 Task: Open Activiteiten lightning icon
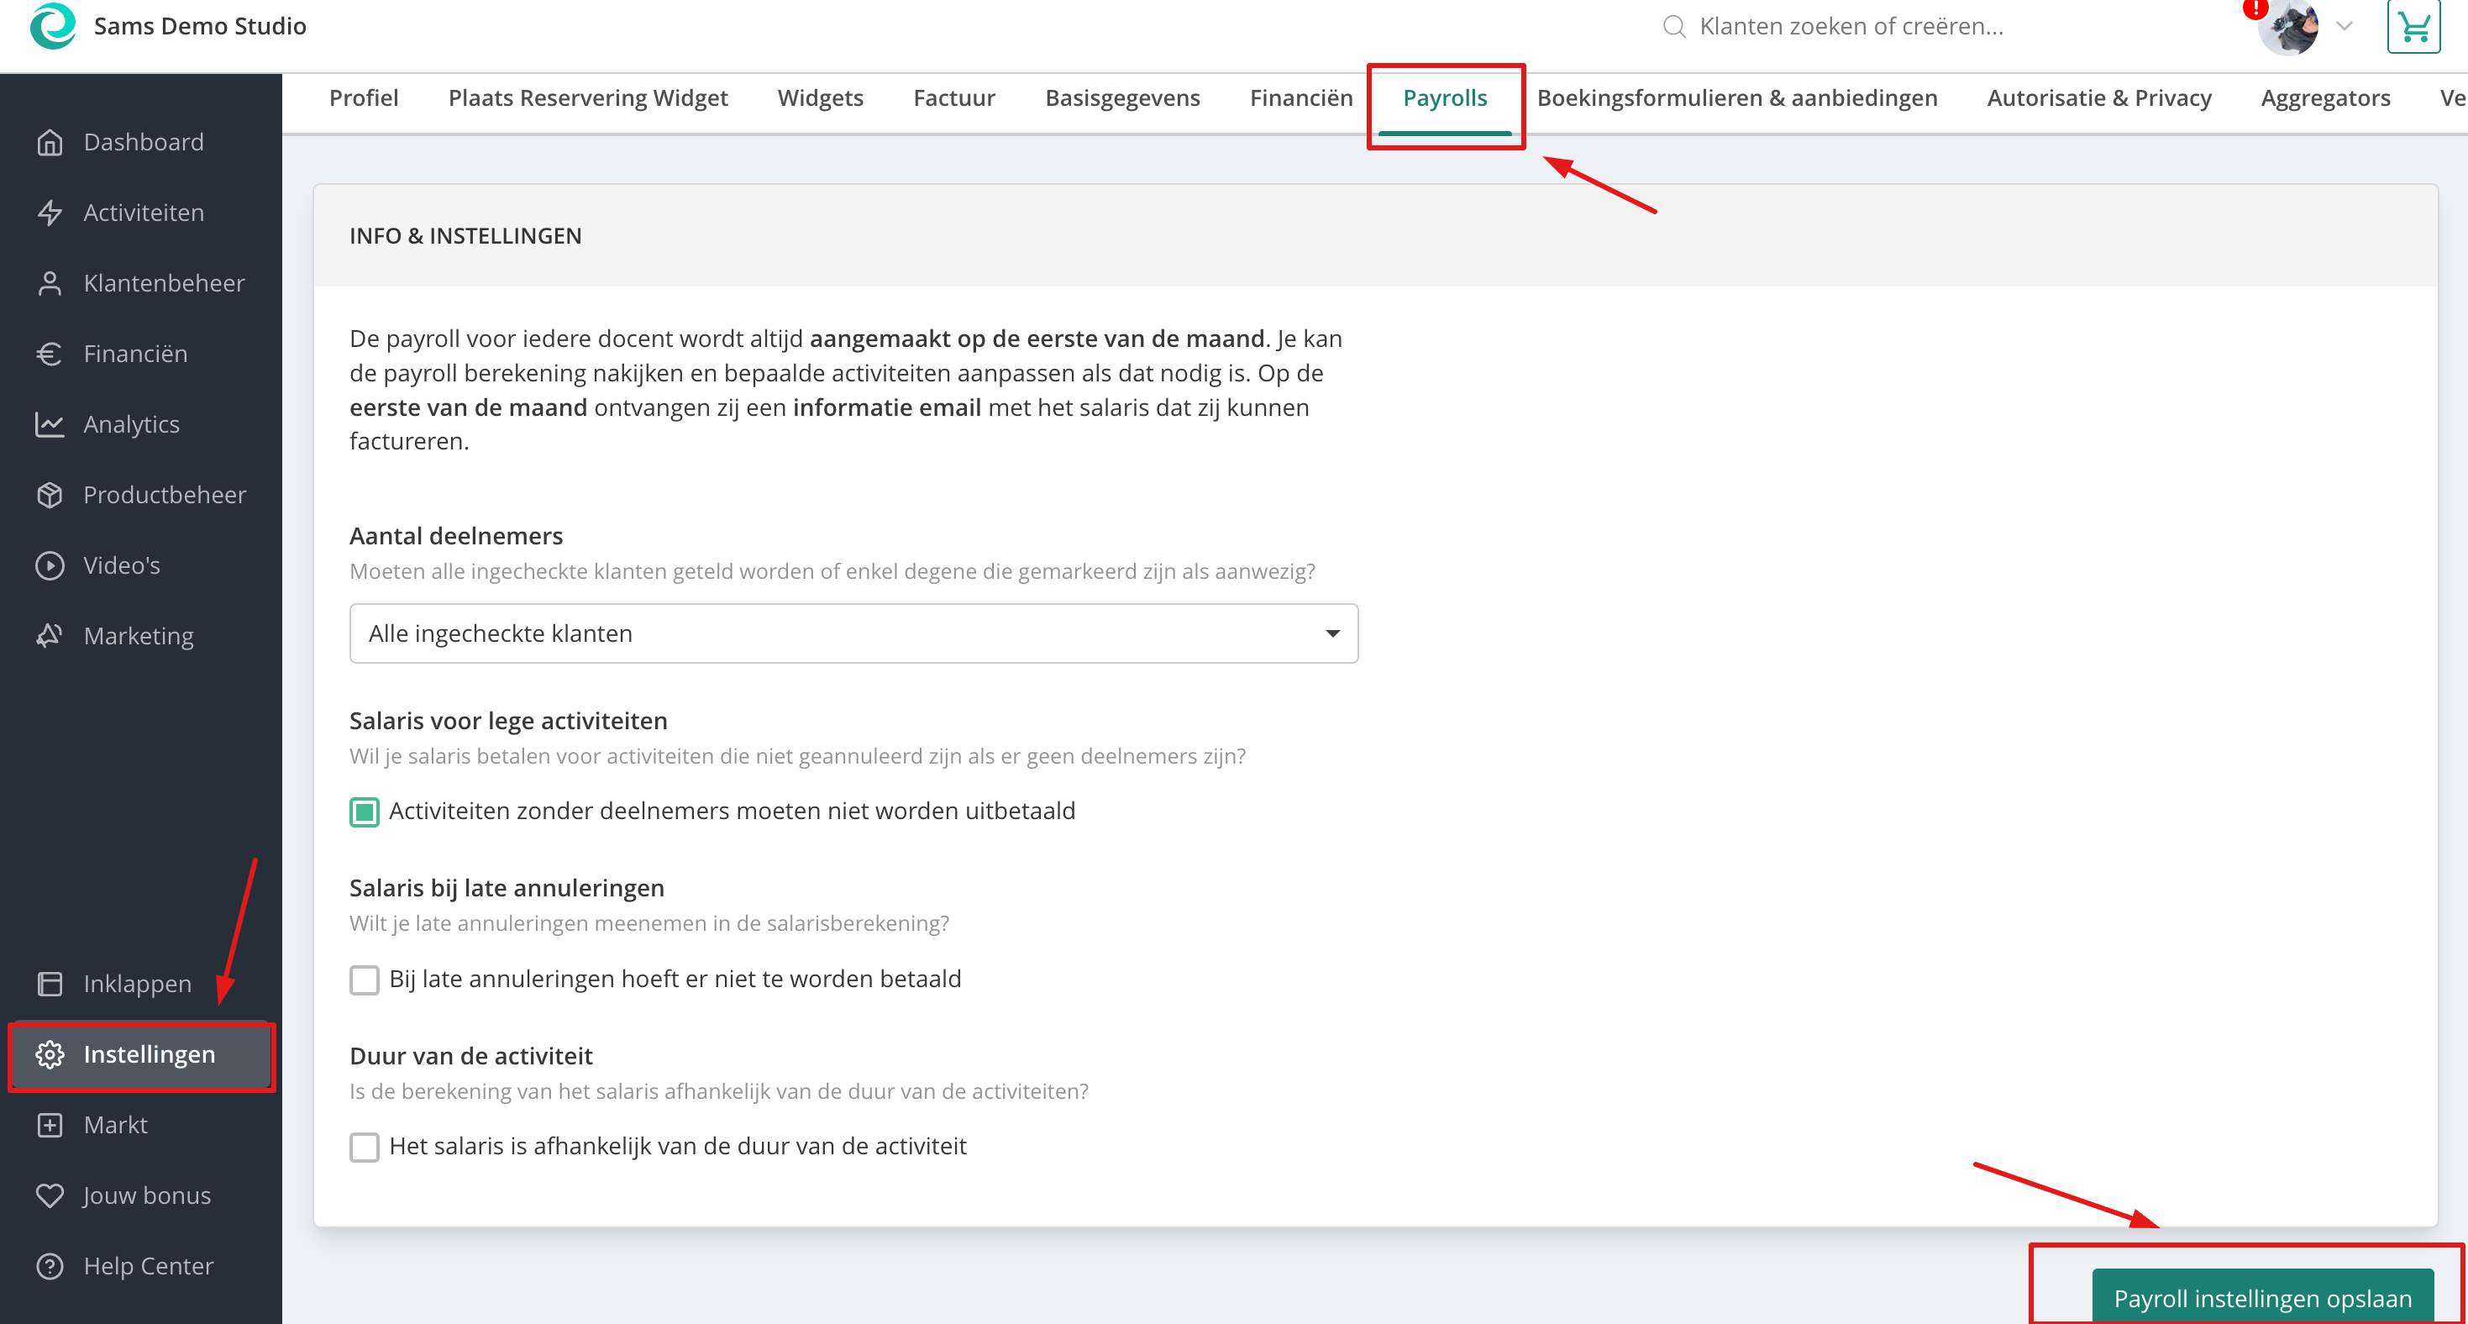[x=50, y=213]
